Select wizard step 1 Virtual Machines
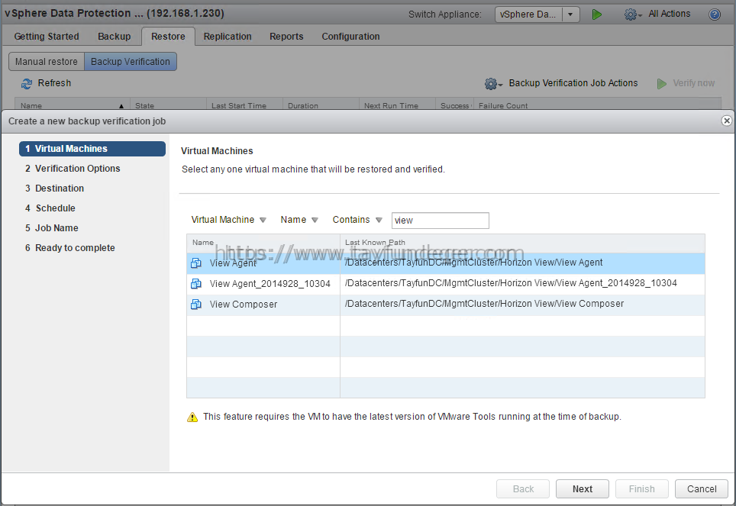Viewport: 736px width, 506px height. tap(92, 149)
